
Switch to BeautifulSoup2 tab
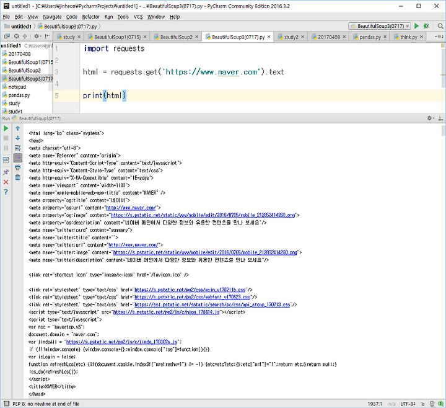coord(177,37)
